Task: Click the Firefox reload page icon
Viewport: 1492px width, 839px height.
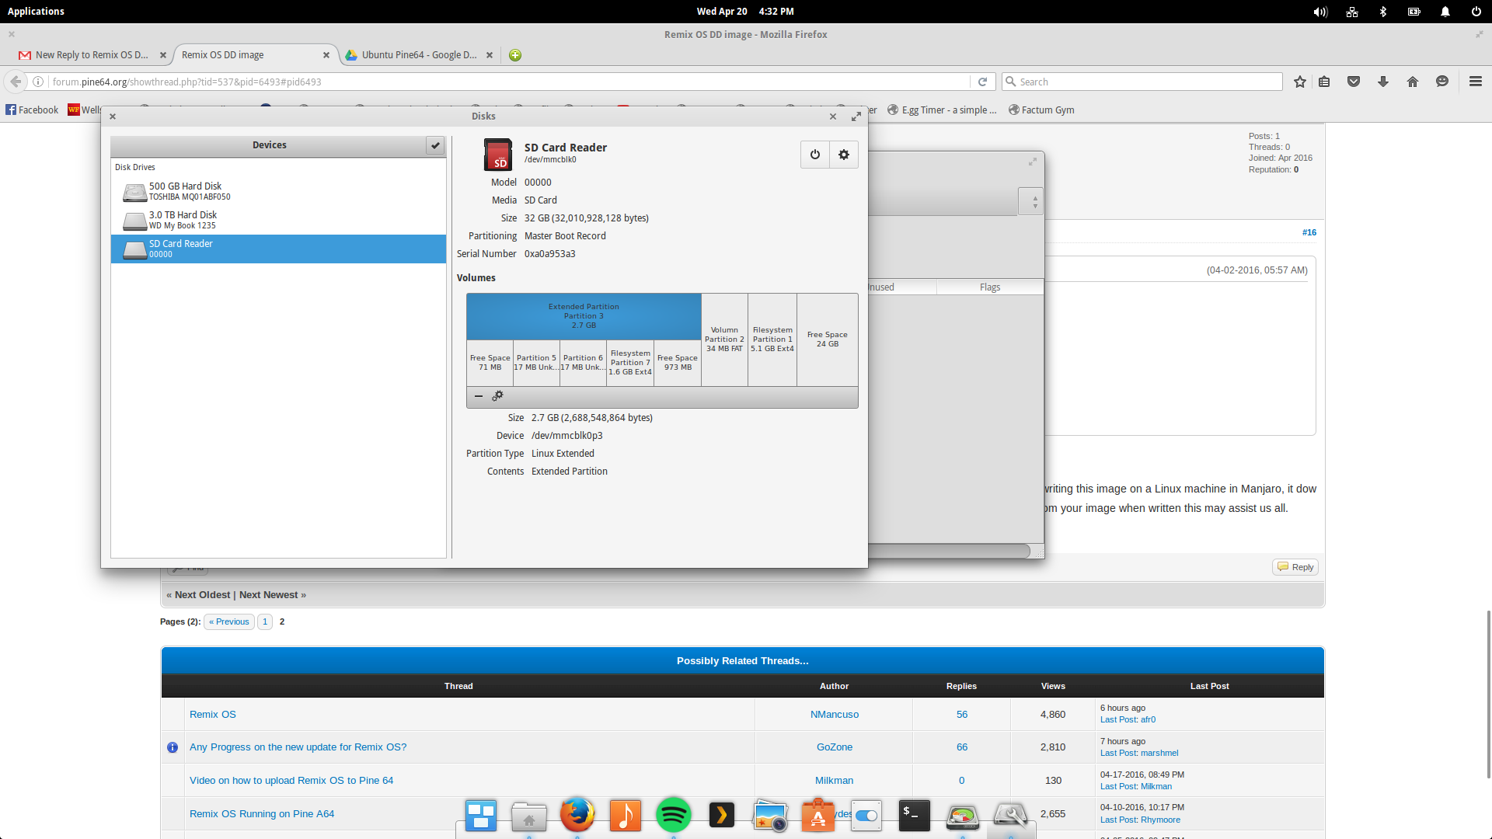Action: coord(982,82)
